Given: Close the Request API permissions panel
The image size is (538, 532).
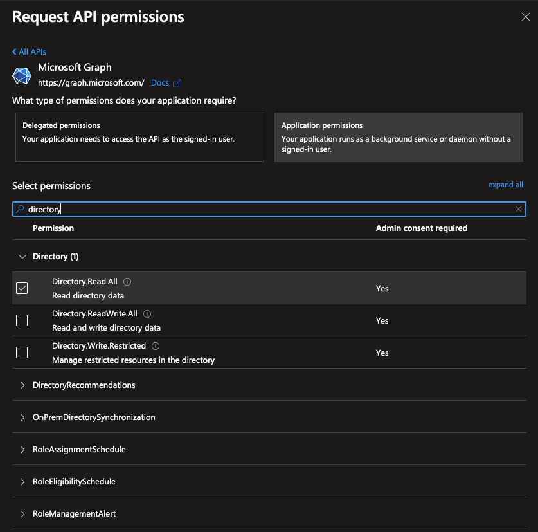Looking at the screenshot, I should coord(525,17).
